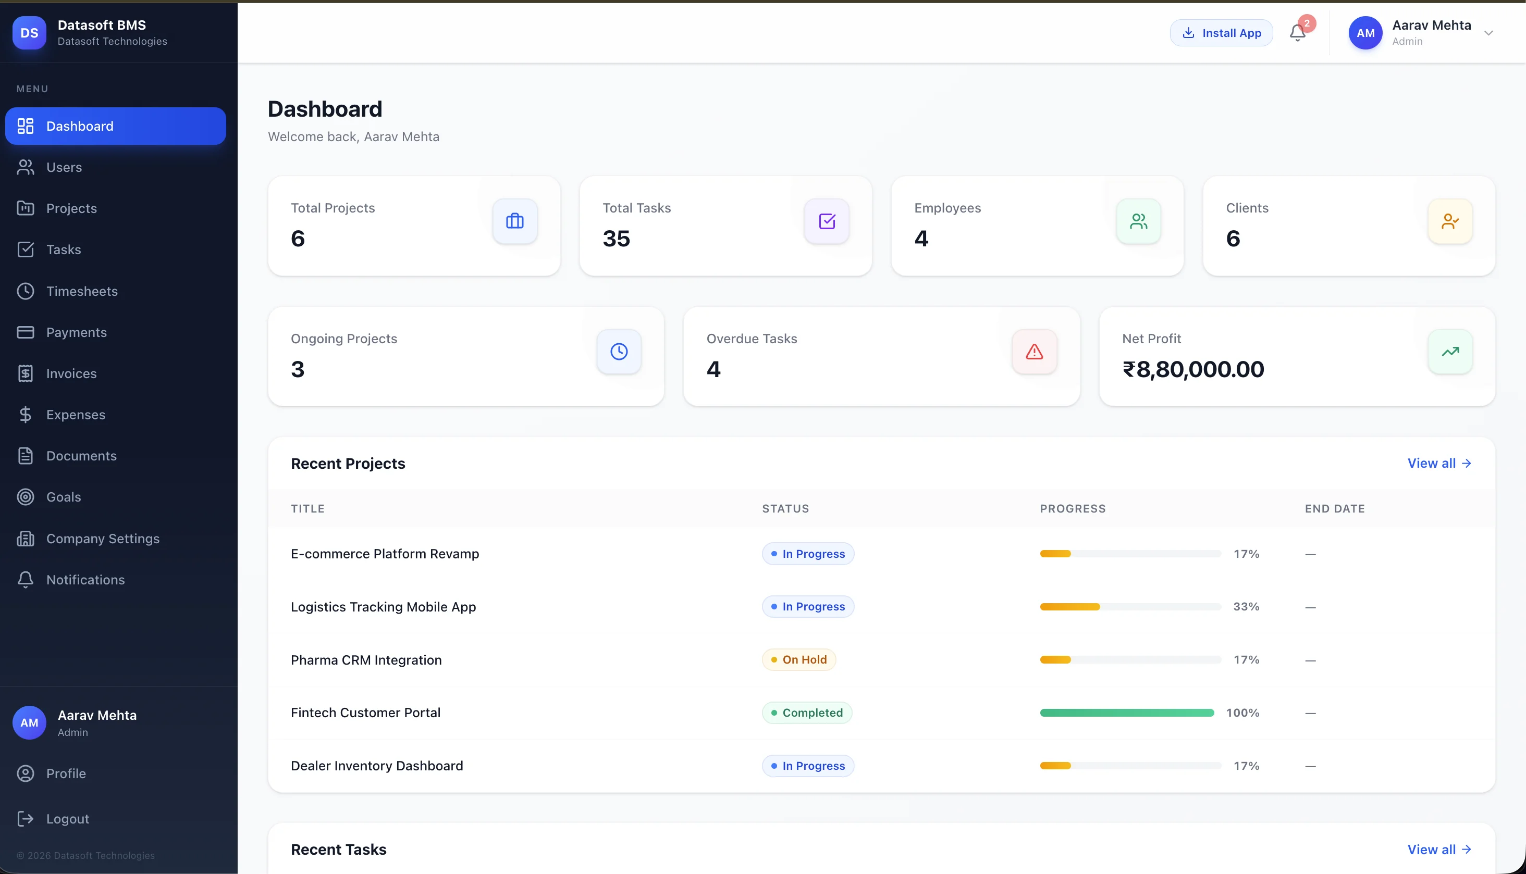
Task: Select the Documents sidebar icon
Action: (x=26, y=456)
